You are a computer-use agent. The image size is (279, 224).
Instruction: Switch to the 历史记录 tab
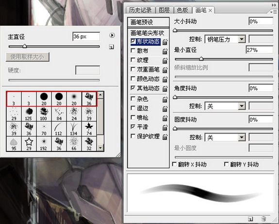140,10
